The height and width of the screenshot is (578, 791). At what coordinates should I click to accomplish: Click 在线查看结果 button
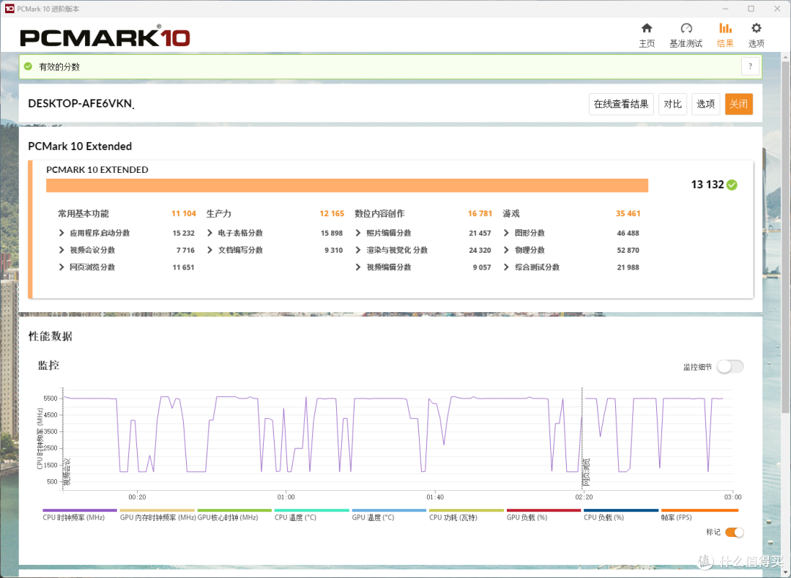coord(621,104)
